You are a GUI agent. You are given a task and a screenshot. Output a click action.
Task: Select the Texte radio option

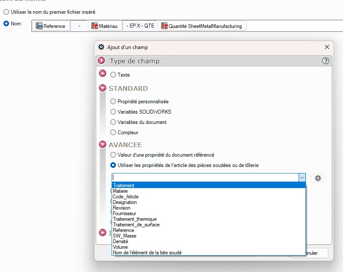point(113,75)
